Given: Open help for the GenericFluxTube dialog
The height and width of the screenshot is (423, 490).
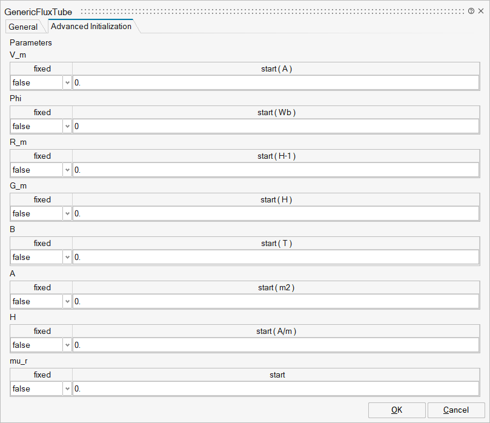Looking at the screenshot, I should [x=471, y=12].
